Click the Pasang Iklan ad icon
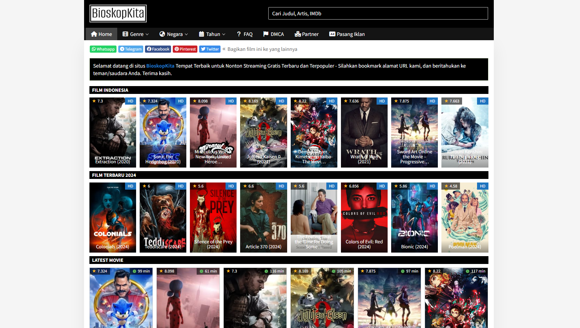The width and height of the screenshot is (580, 328). pyautogui.click(x=332, y=34)
